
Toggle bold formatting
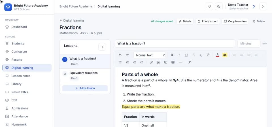click(x=172, y=55)
